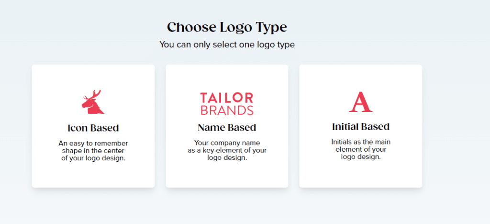Click blank area below Name Based description

(x=227, y=175)
